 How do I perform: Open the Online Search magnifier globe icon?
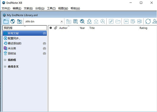point(82,22)
